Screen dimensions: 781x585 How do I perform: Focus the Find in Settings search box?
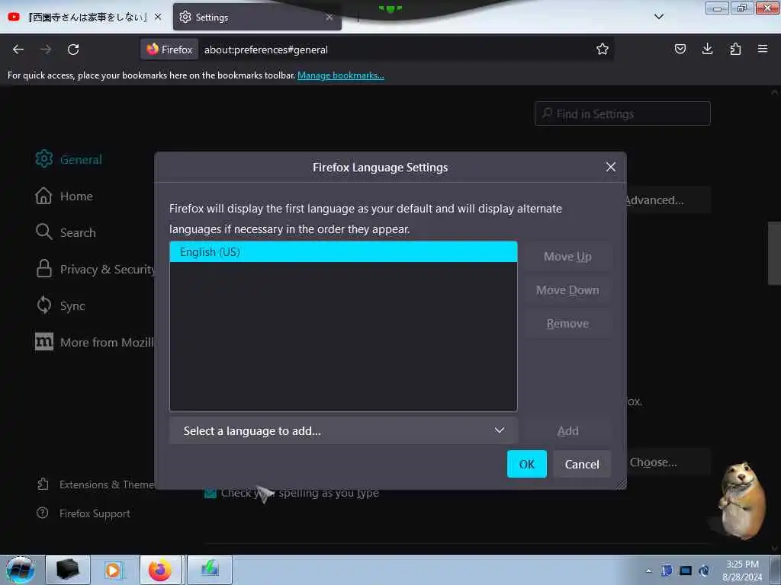(622, 114)
